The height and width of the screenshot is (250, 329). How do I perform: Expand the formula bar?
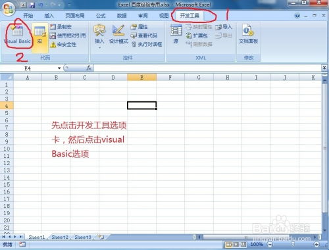coord(324,68)
